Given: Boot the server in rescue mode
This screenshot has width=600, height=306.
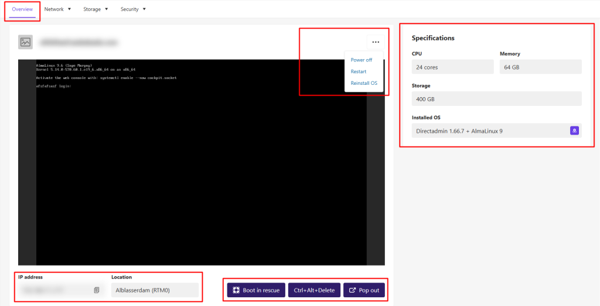Looking at the screenshot, I should 256,290.
